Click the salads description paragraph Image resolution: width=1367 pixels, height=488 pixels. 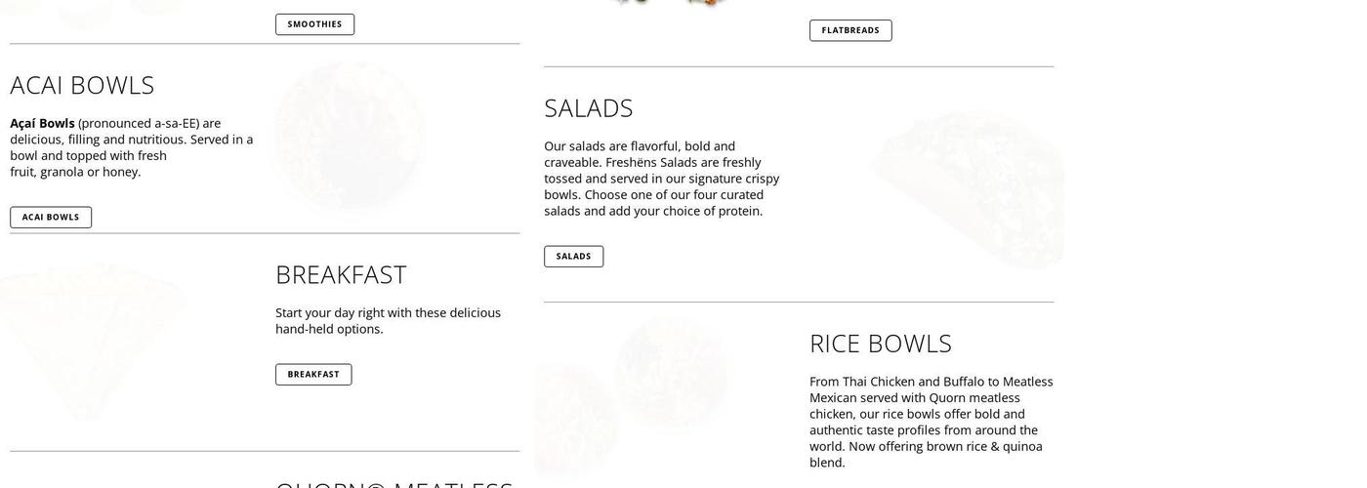[661, 179]
